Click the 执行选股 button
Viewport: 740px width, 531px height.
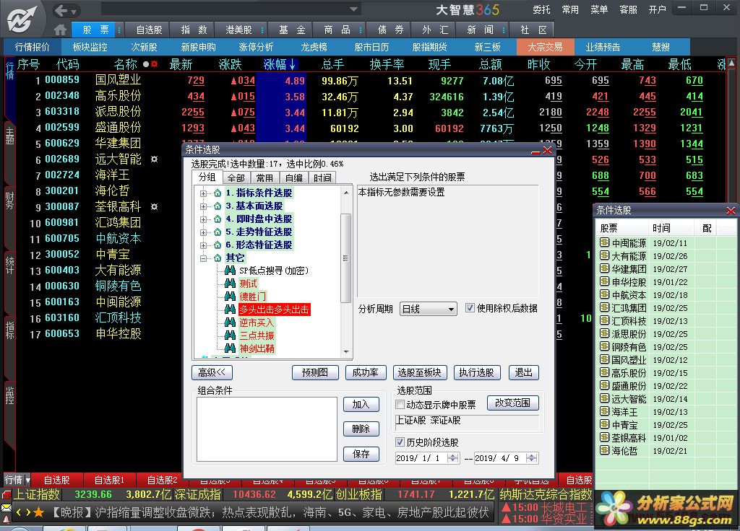point(477,372)
